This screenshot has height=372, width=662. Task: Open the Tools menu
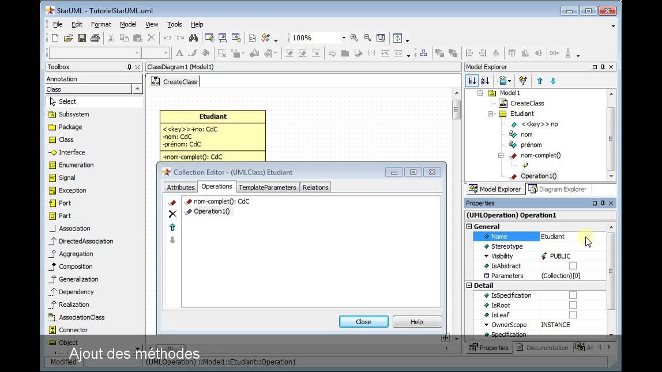pyautogui.click(x=174, y=24)
